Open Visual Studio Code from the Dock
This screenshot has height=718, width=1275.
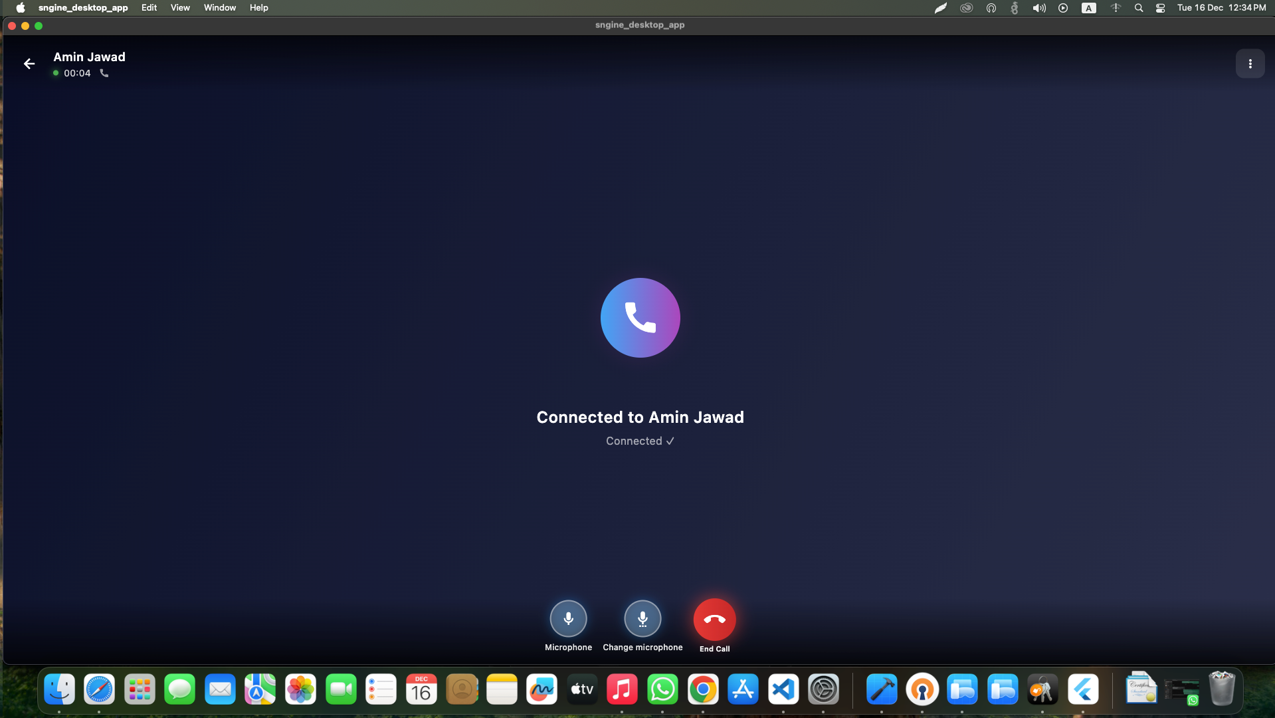coord(783,689)
